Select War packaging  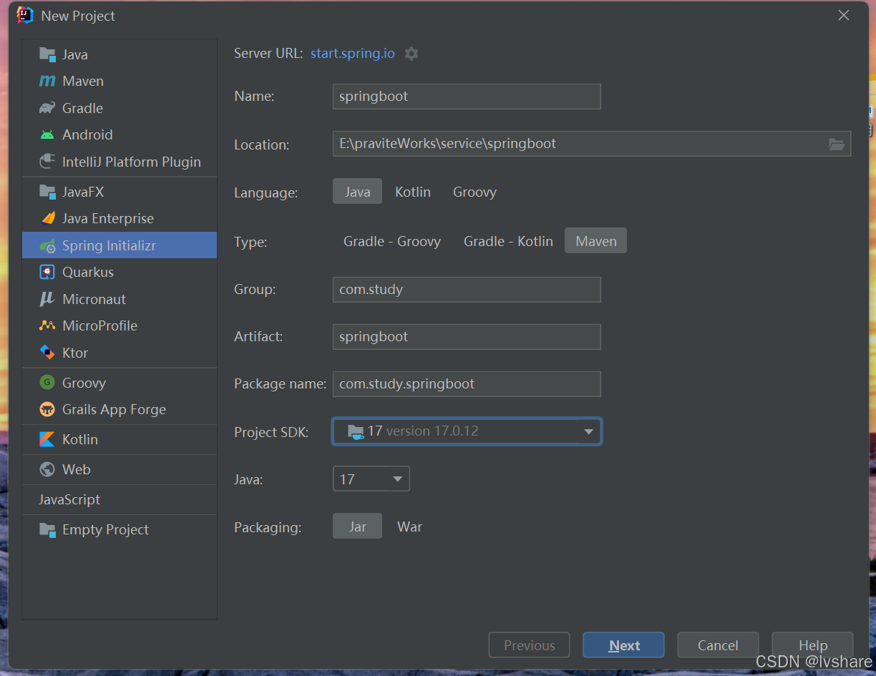click(409, 526)
